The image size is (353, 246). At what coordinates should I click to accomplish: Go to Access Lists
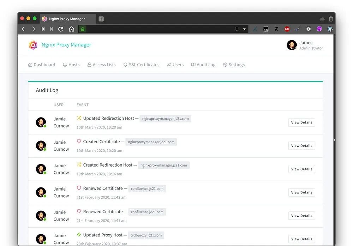pyautogui.click(x=101, y=65)
